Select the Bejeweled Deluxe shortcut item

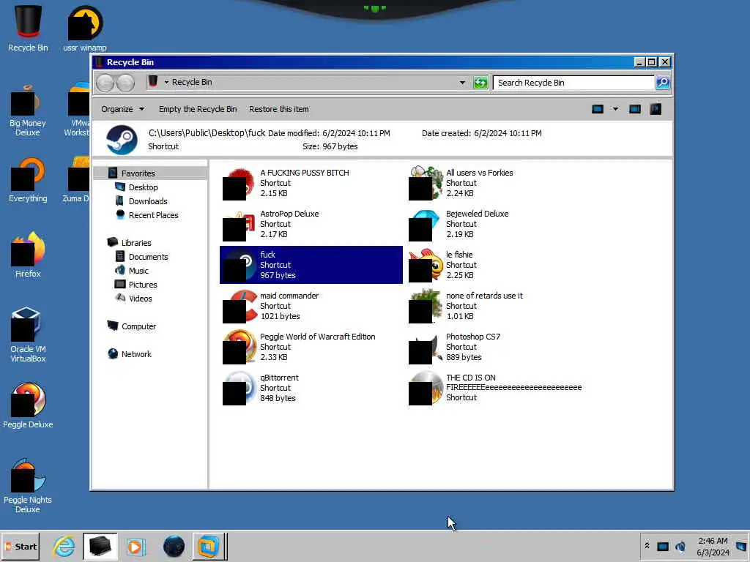pos(497,224)
